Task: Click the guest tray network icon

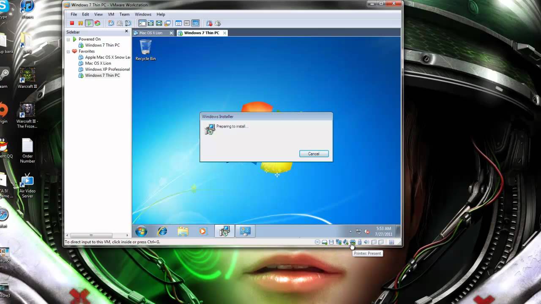Action: pyautogui.click(x=358, y=231)
